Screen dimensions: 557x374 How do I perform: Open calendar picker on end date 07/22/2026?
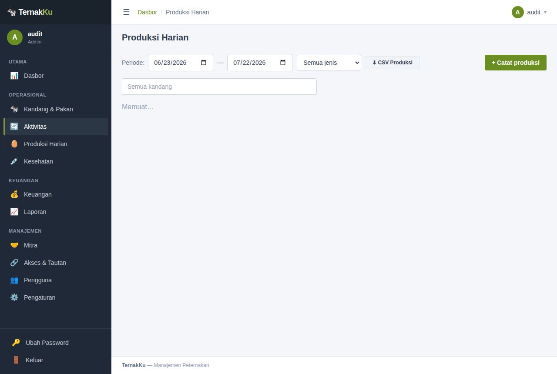pos(283,63)
